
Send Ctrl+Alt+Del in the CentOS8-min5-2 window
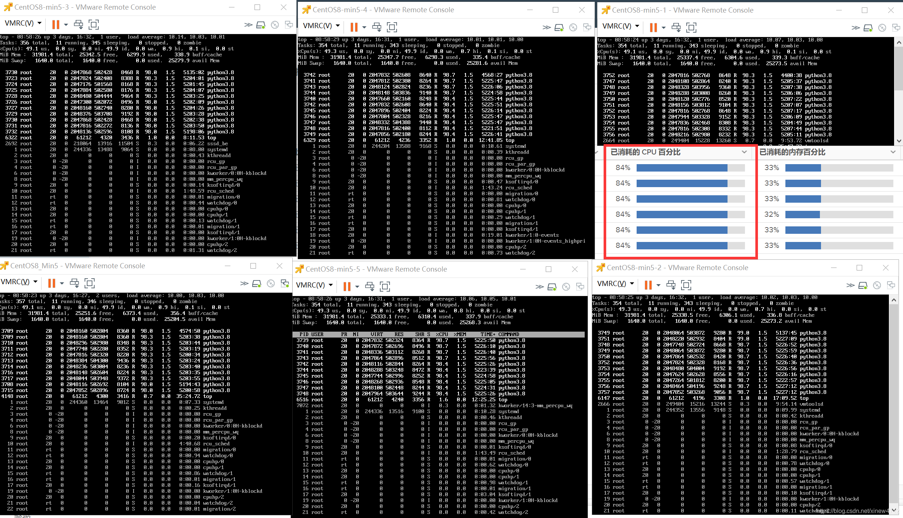click(x=671, y=285)
